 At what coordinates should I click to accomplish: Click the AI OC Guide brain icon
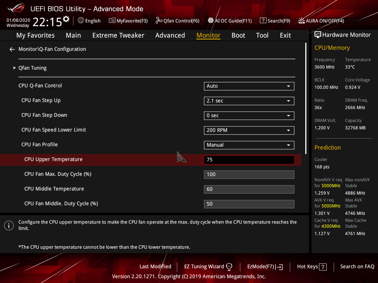point(211,21)
